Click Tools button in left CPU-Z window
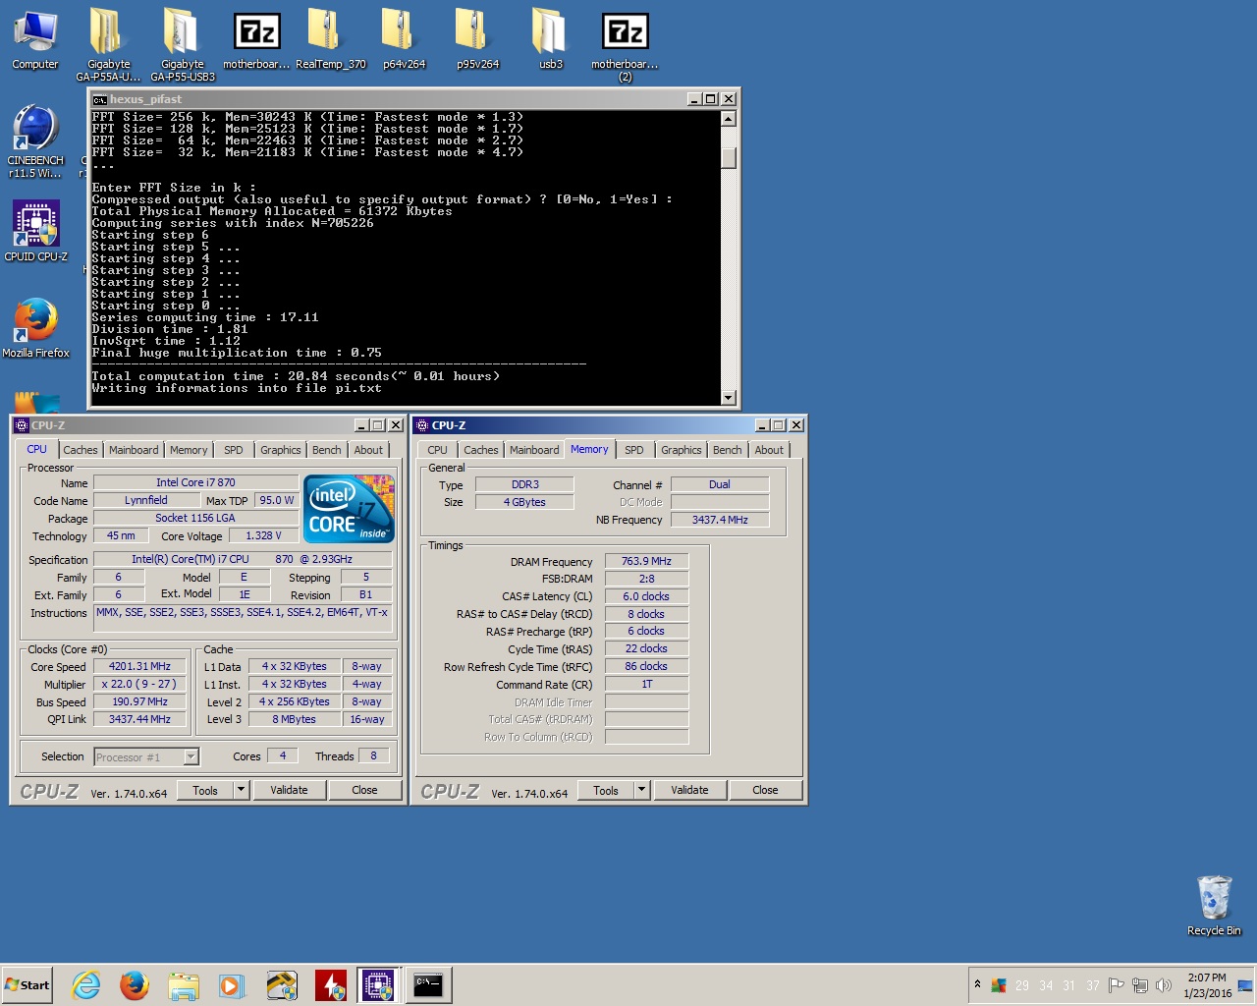1257x1006 pixels. (x=205, y=790)
